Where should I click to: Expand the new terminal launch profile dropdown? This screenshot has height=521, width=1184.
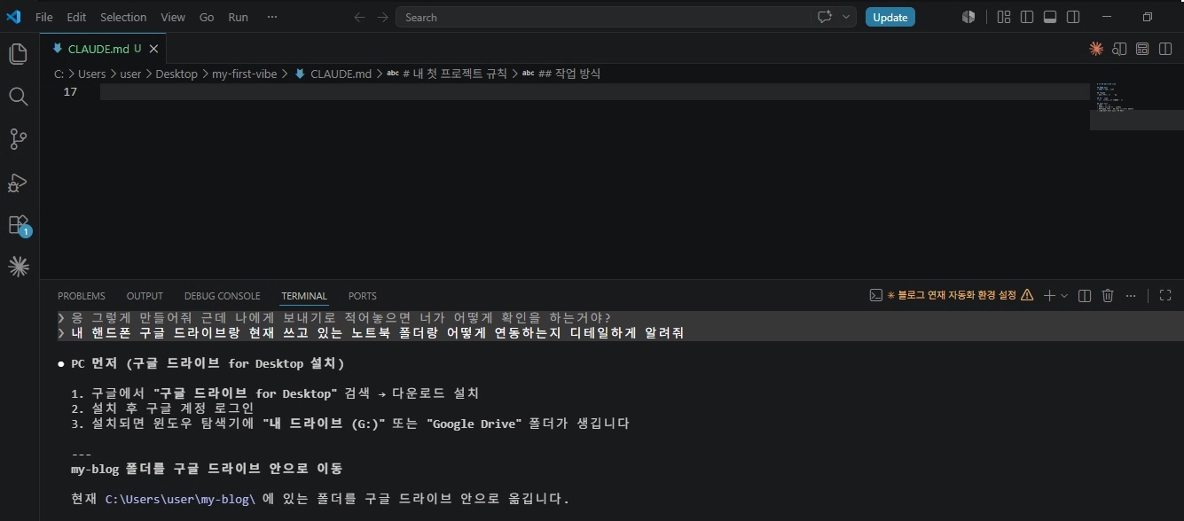point(1064,295)
